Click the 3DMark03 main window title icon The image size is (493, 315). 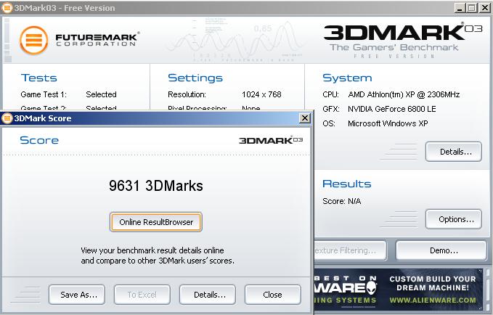7,8
